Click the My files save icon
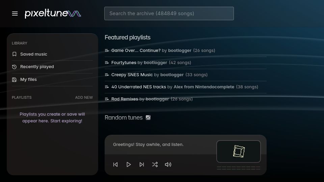The image size is (324, 182). [14, 80]
